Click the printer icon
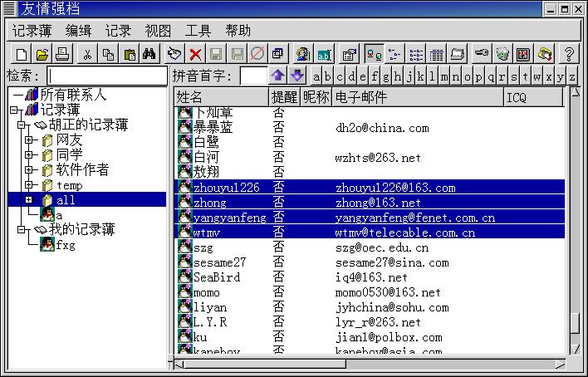Image resolution: width=588 pixels, height=377 pixels. point(62,54)
